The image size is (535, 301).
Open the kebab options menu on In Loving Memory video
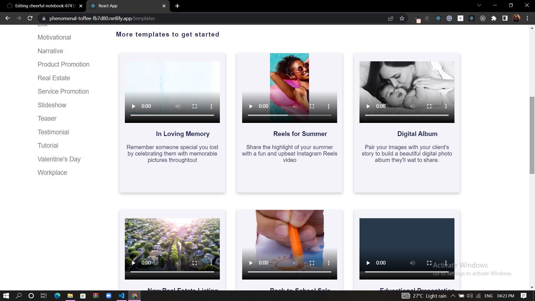pos(211,106)
